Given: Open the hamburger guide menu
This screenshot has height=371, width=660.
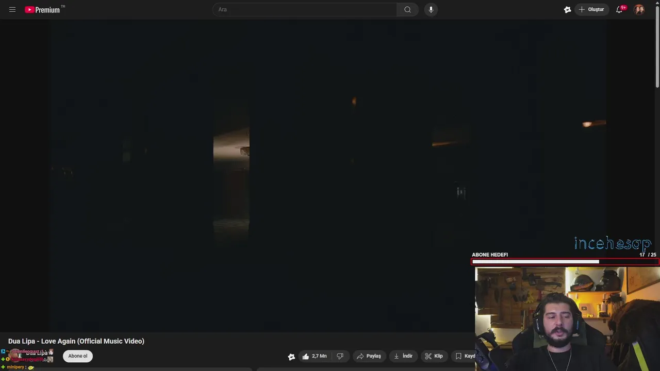Looking at the screenshot, I should click(12, 9).
